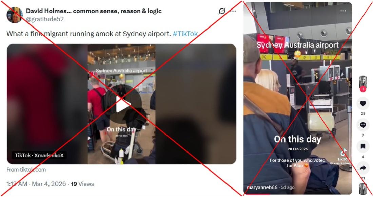Play the embedded TikTok video
373x197 pixels.
click(123, 104)
